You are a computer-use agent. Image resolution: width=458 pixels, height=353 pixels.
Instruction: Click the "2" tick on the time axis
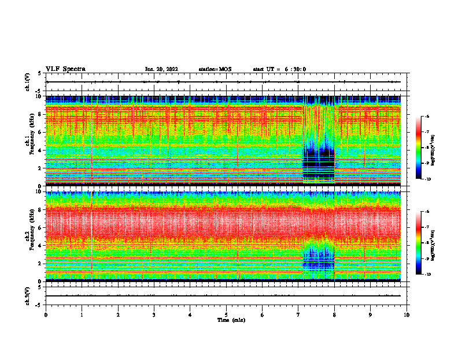pos(118,315)
